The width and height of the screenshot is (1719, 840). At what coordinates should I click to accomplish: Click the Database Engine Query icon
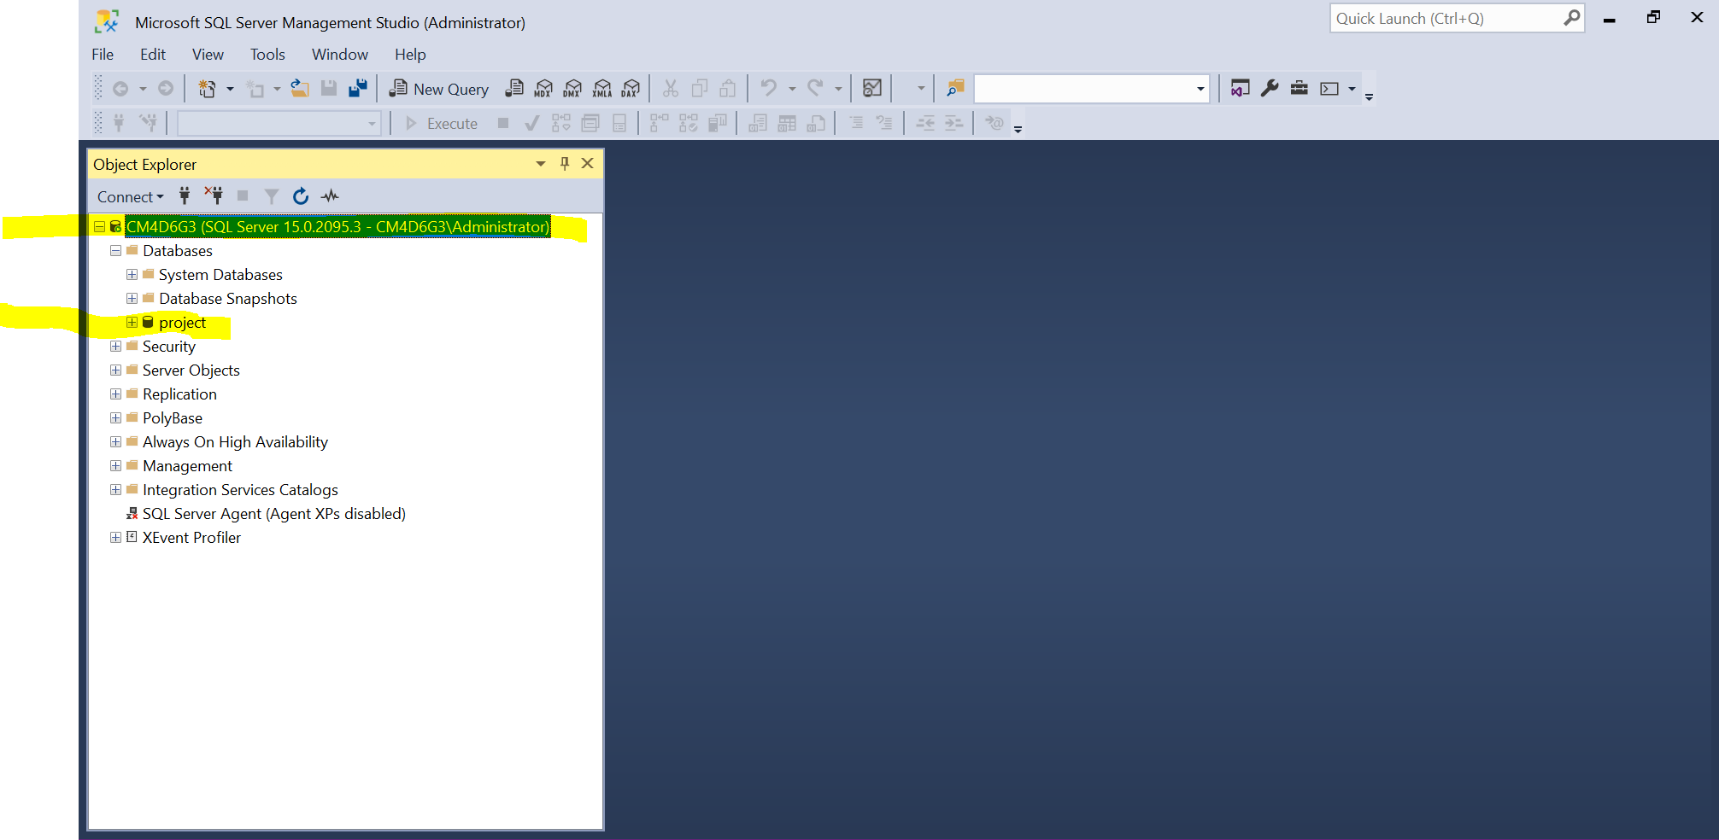514,89
